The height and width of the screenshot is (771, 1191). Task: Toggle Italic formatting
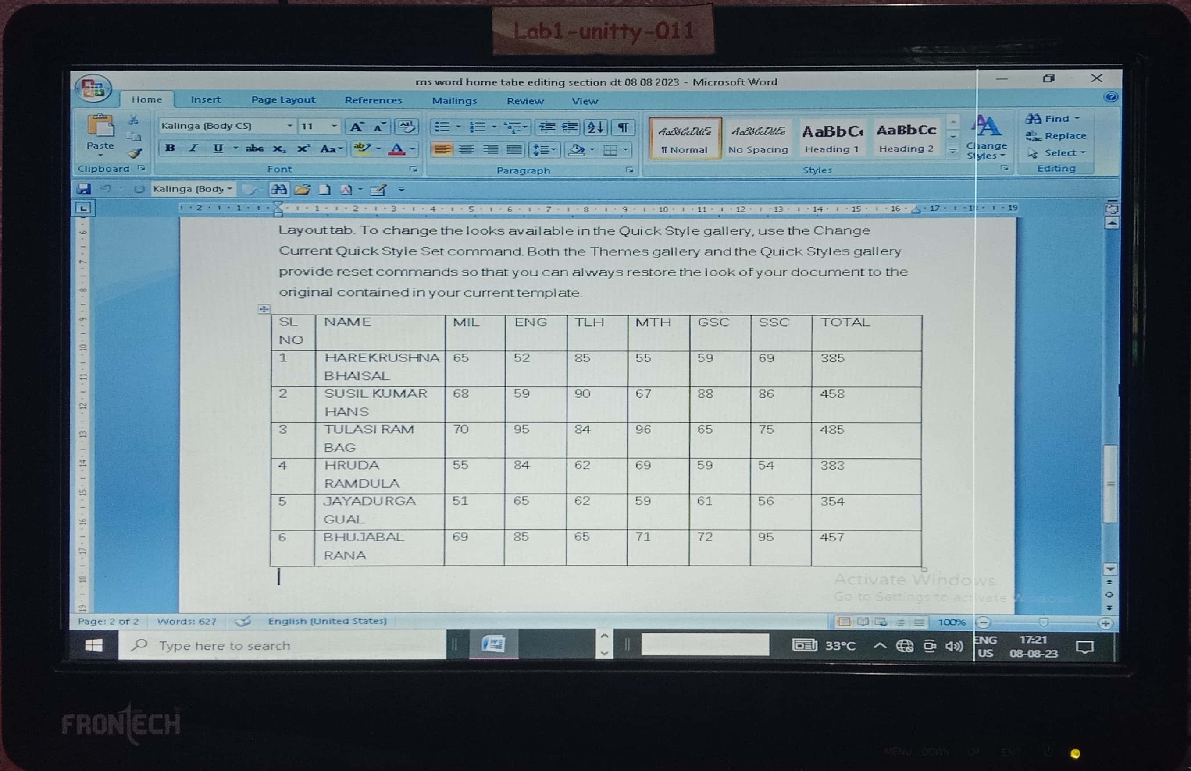[193, 148]
